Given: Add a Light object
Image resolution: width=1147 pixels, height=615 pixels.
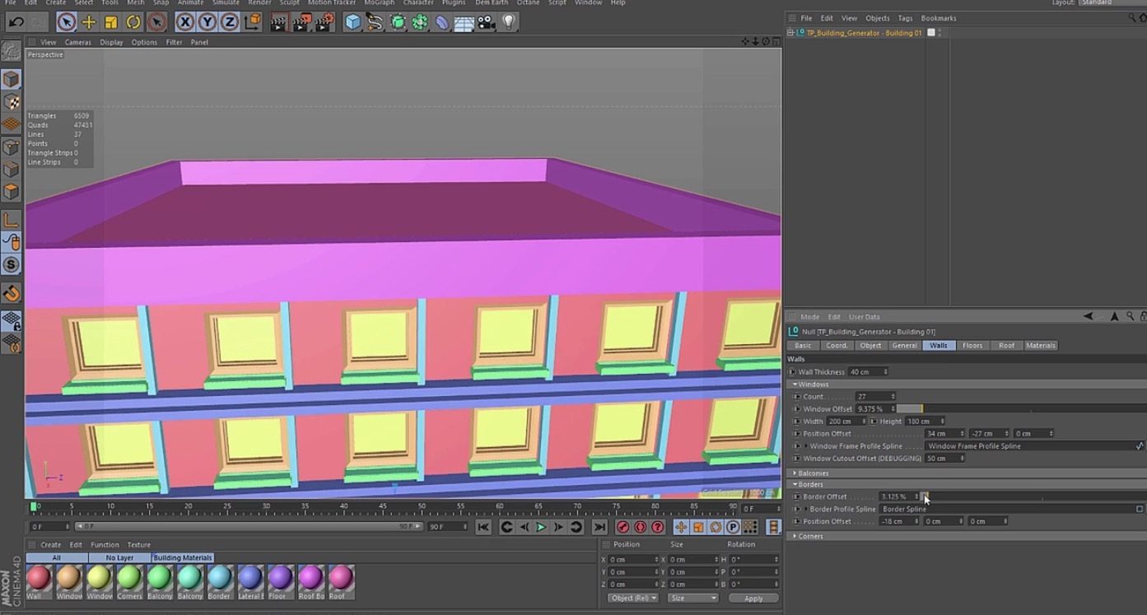Looking at the screenshot, I should (509, 22).
